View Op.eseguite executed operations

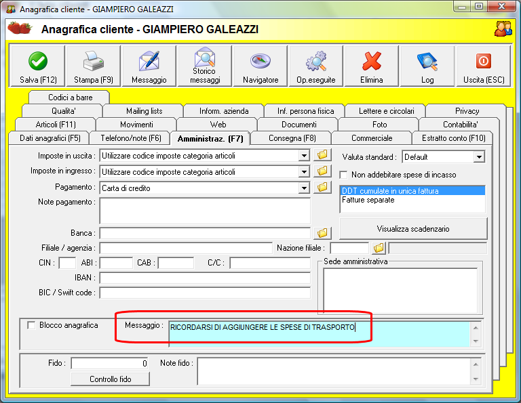tap(316, 66)
